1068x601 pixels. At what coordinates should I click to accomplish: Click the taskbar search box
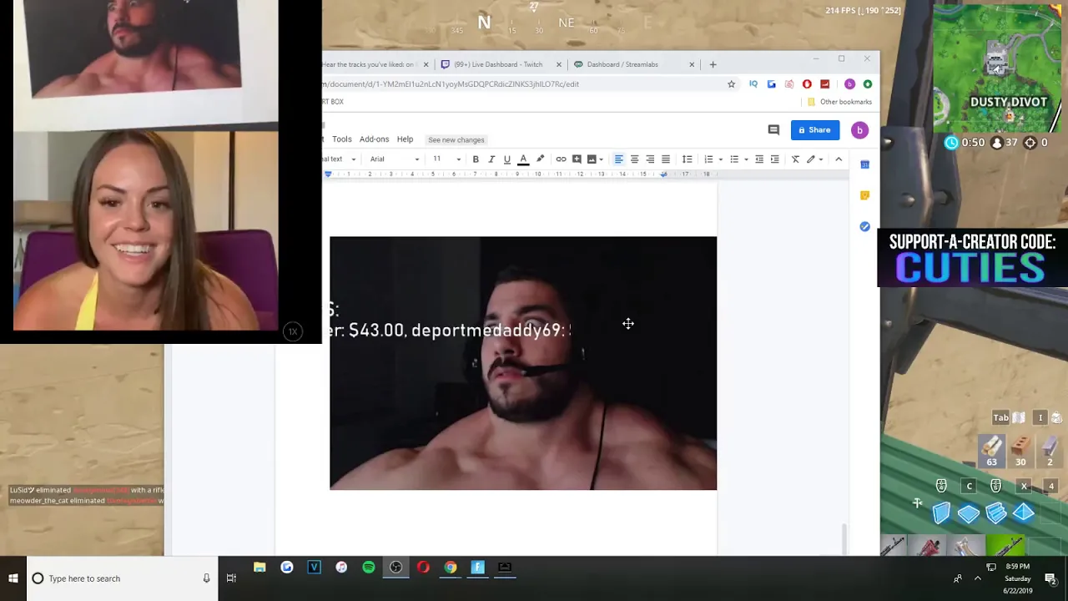click(122, 578)
